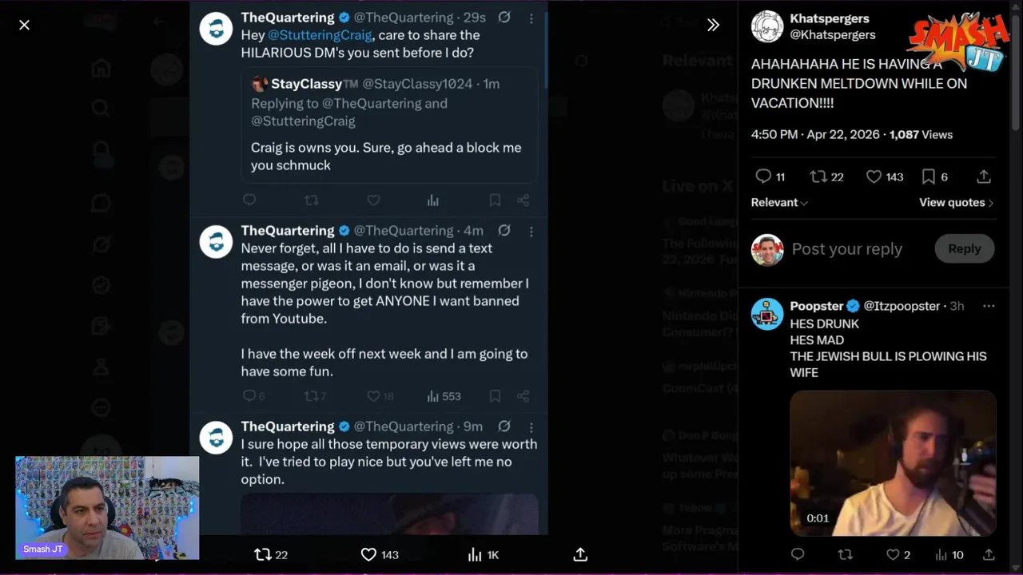View analytics icon on Poopster's reply
Image resolution: width=1023 pixels, height=575 pixels.
coord(941,554)
